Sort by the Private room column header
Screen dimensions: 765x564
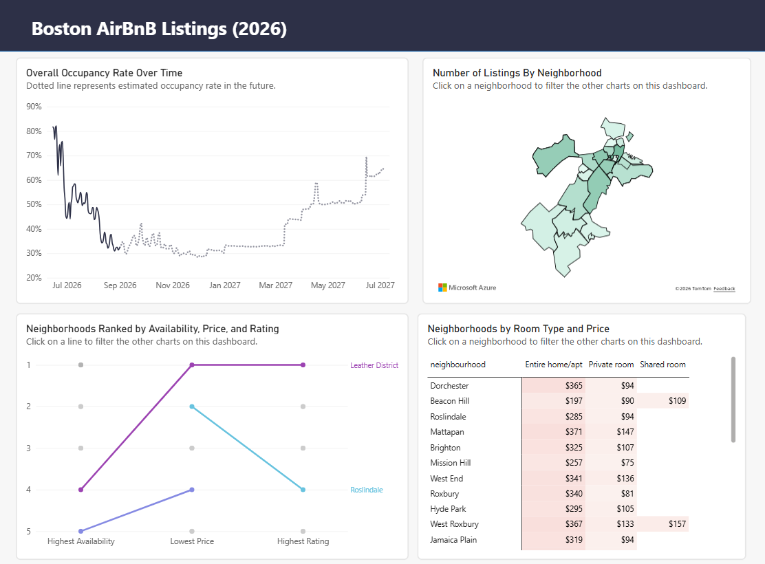(611, 365)
